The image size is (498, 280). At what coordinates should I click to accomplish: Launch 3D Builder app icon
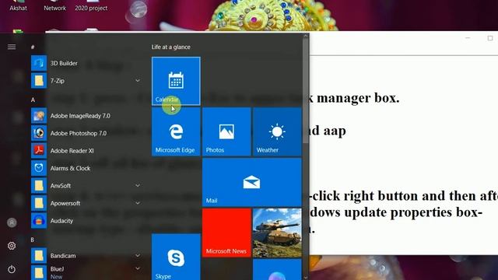point(39,63)
